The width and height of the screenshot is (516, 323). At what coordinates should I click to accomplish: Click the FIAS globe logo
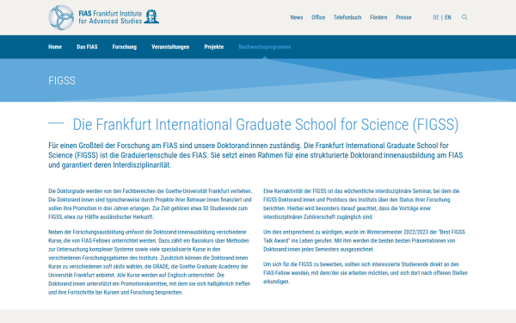click(61, 17)
